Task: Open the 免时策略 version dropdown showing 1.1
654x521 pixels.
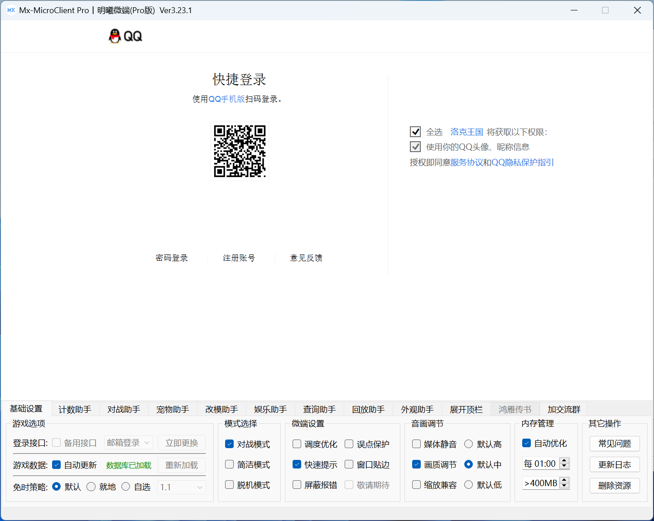Action: [181, 487]
